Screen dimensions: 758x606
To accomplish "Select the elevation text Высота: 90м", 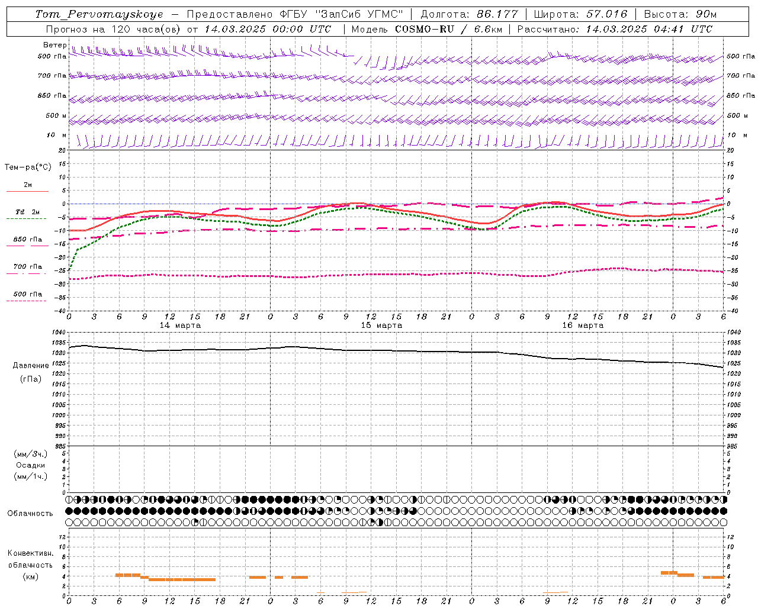I will click(x=680, y=14).
